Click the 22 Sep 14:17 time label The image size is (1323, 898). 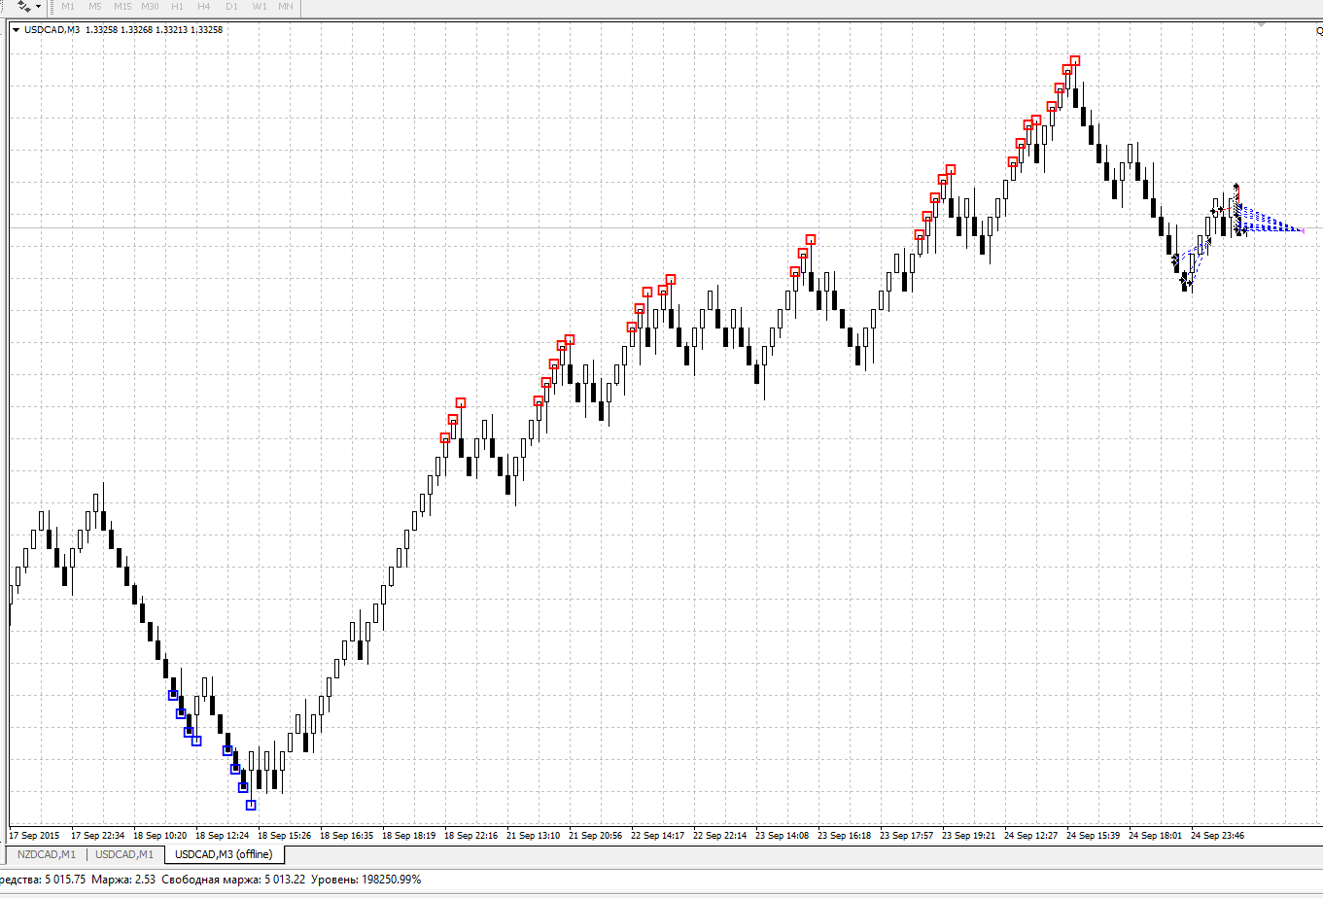[x=658, y=835]
